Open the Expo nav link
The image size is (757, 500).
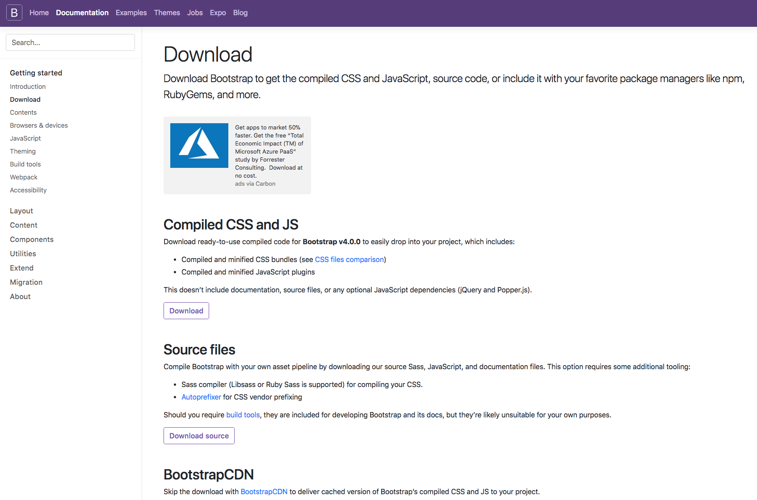click(218, 12)
